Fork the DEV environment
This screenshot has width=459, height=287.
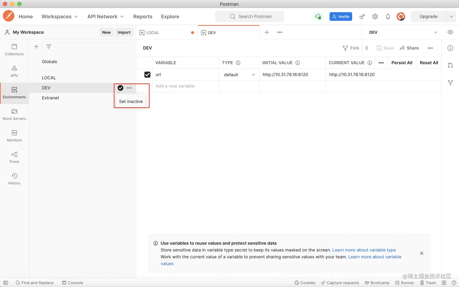(351, 48)
